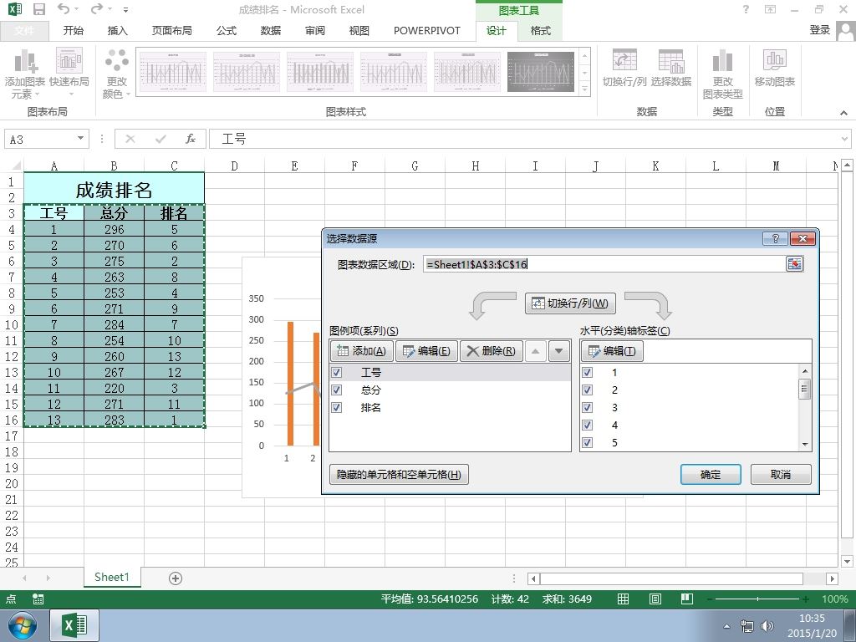Click the Save icon in quick access toolbar

pos(38,9)
